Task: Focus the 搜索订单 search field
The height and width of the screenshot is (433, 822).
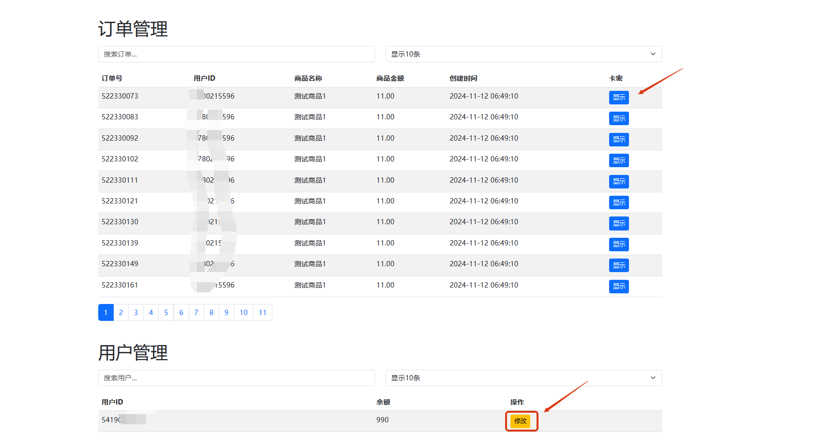Action: (x=236, y=54)
